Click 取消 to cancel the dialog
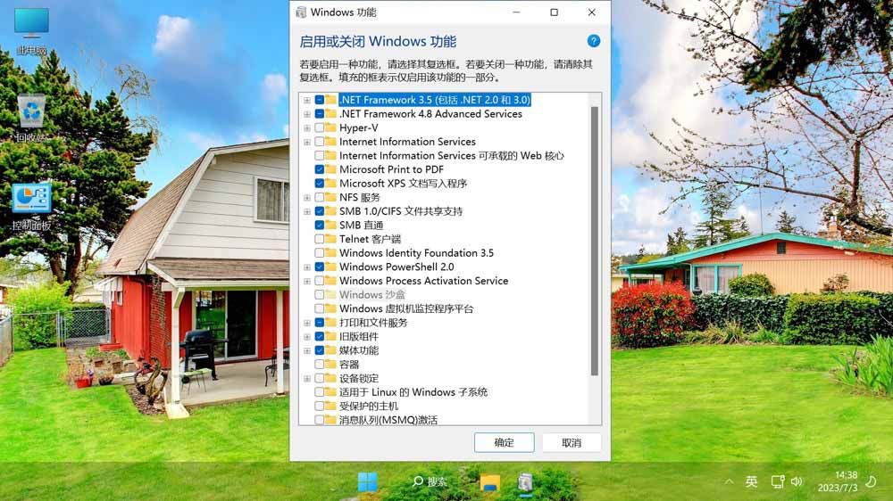This screenshot has height=501, width=893. pos(572,442)
